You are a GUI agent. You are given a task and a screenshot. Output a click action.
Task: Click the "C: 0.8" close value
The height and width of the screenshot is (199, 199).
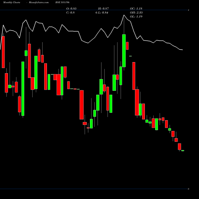(x=70, y=12)
